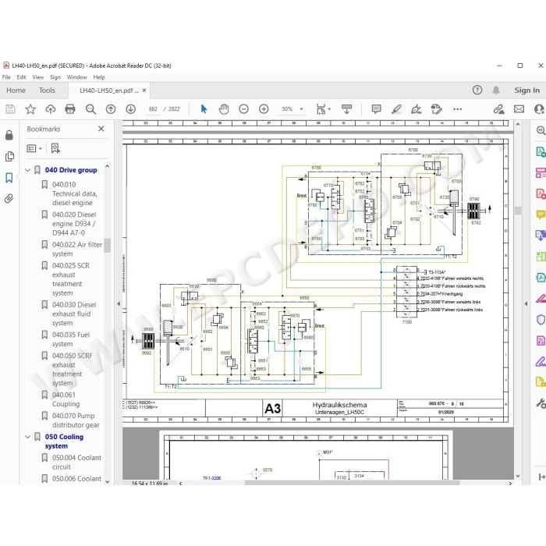This screenshot has width=546, height=546.
Task: Share a link to the file
Action: tap(498, 109)
